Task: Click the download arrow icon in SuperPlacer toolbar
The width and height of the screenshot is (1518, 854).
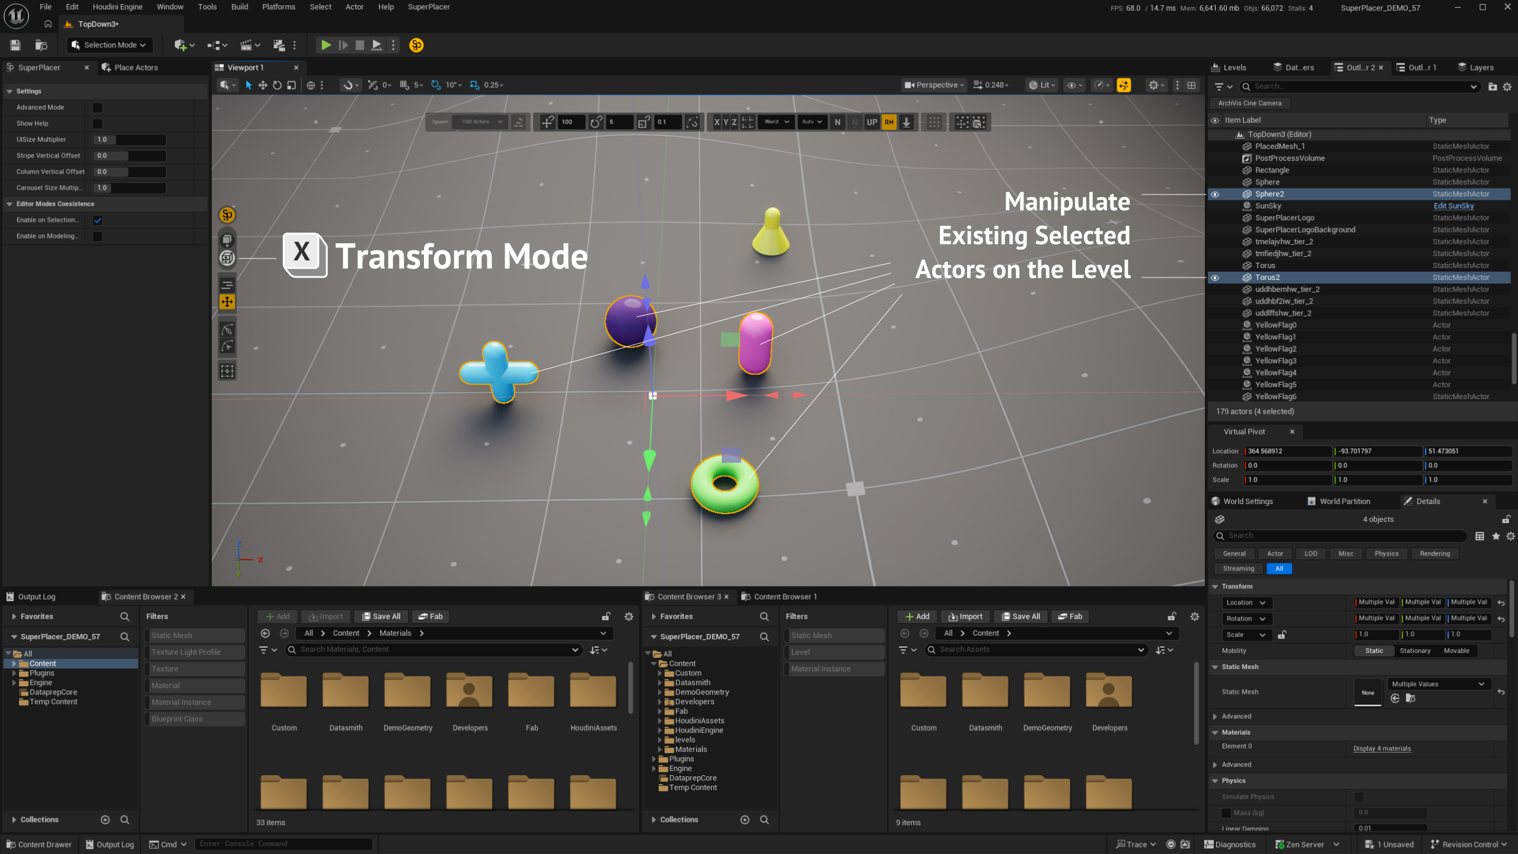Action: pyautogui.click(x=906, y=122)
